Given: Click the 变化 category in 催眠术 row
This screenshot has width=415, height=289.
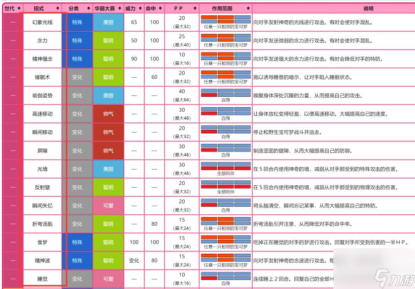Looking at the screenshot, I should pos(77,77).
